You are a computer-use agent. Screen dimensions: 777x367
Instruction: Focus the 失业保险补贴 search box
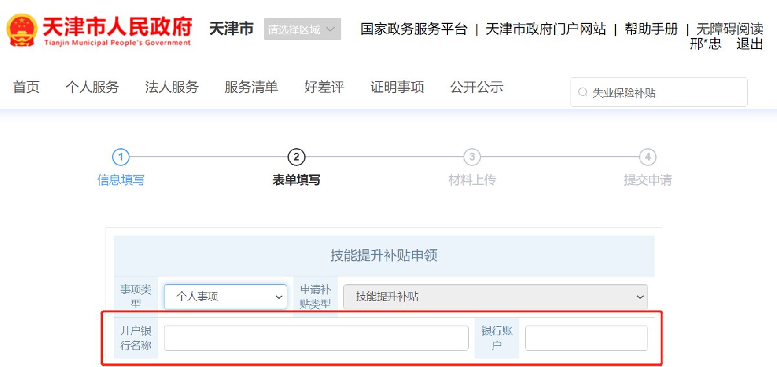click(659, 93)
